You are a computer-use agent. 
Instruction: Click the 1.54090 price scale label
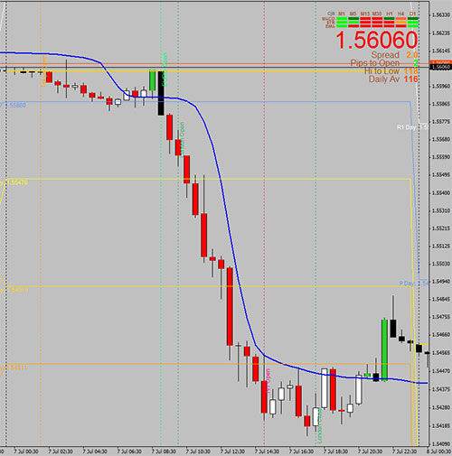(x=440, y=444)
